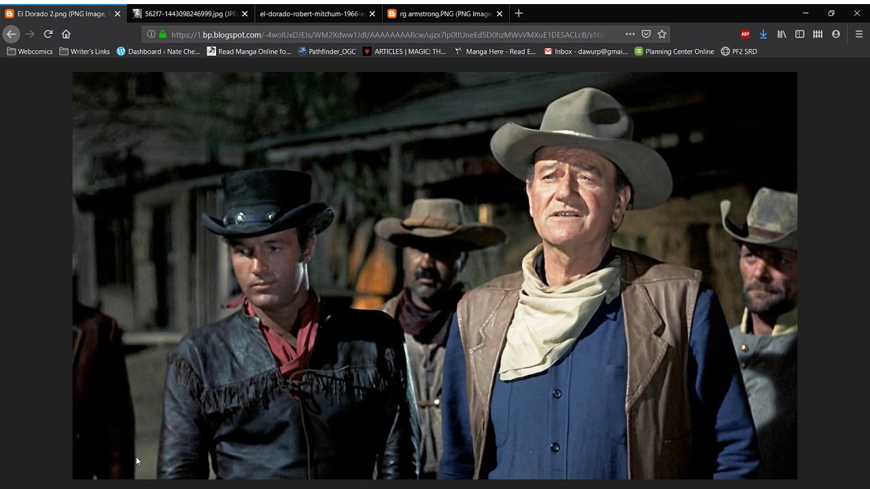Show the downloads panel
This screenshot has width=870, height=489.
point(763,34)
